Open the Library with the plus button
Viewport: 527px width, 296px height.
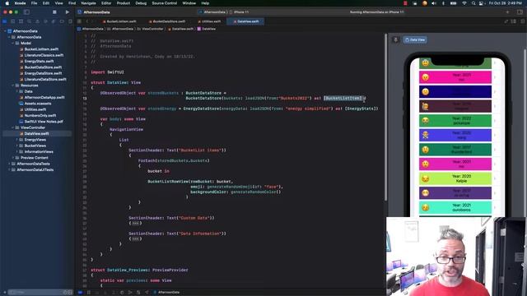pyautogui.click(x=507, y=12)
